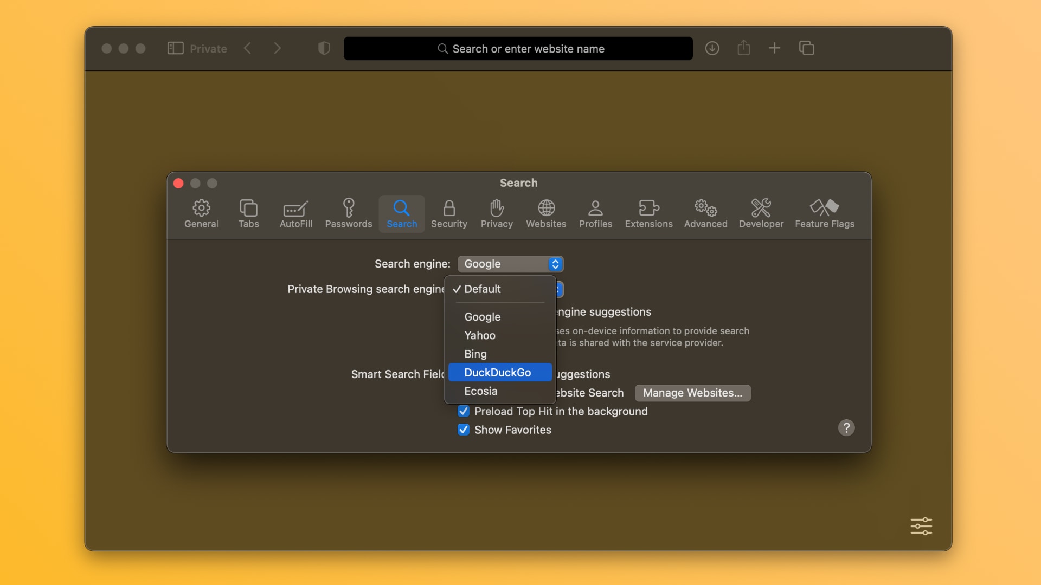Open the General preferences tab
1041x585 pixels.
click(x=201, y=212)
